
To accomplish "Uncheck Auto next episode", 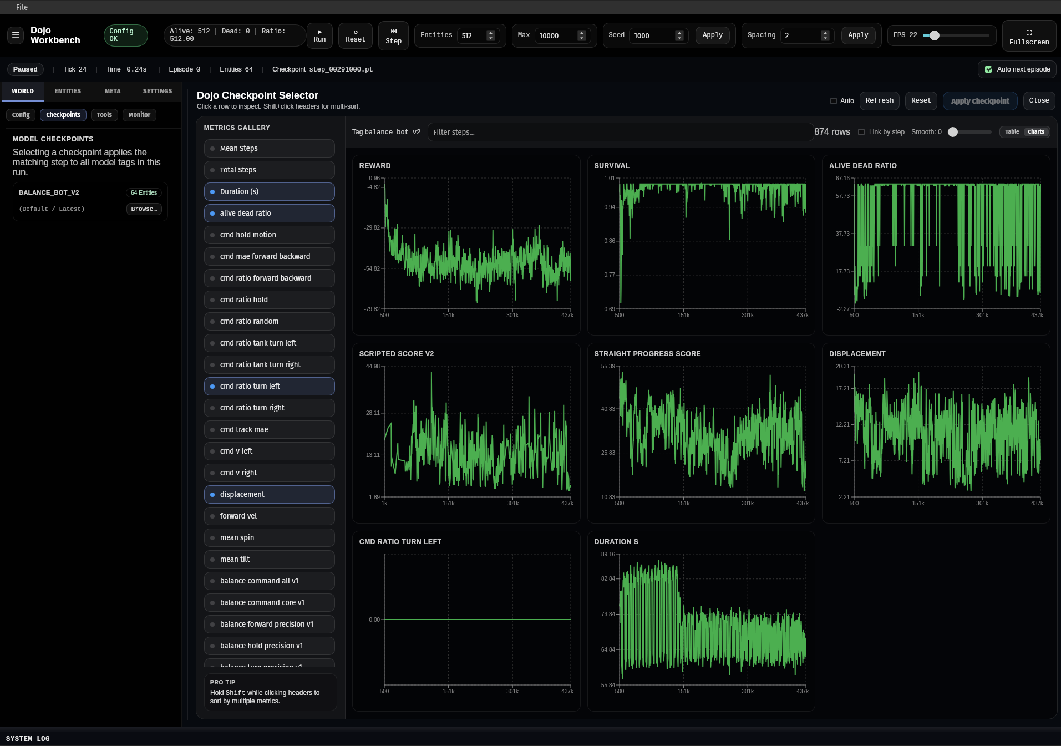I will [x=988, y=69].
